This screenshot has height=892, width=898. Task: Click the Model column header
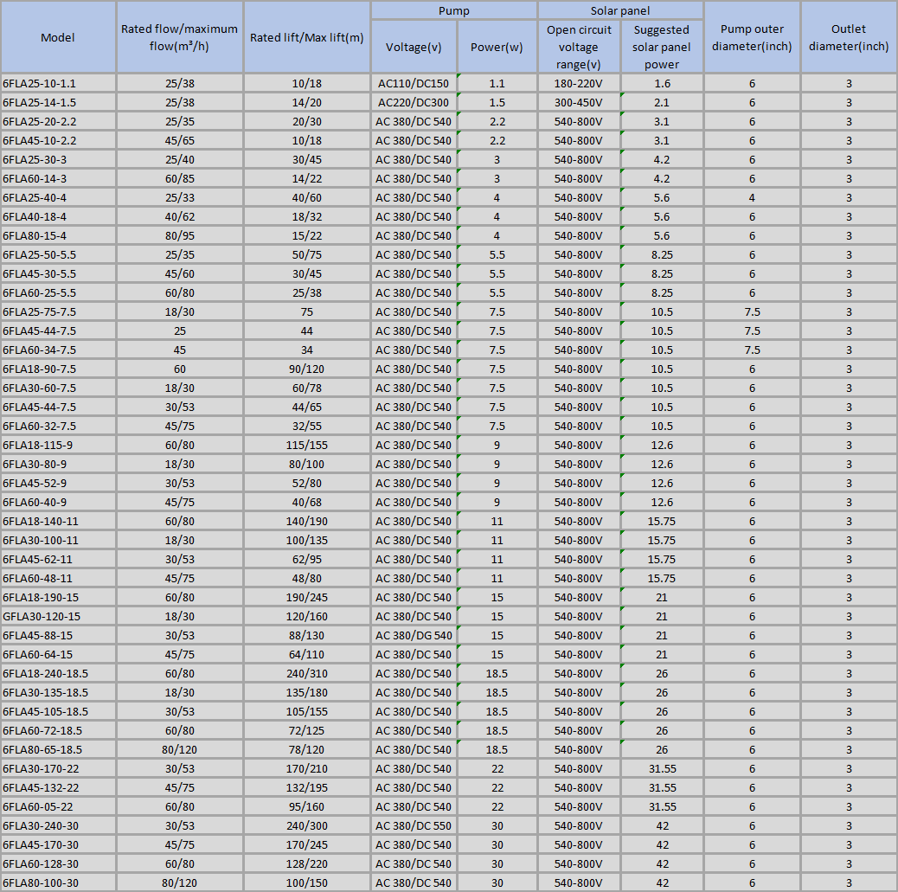pos(58,37)
